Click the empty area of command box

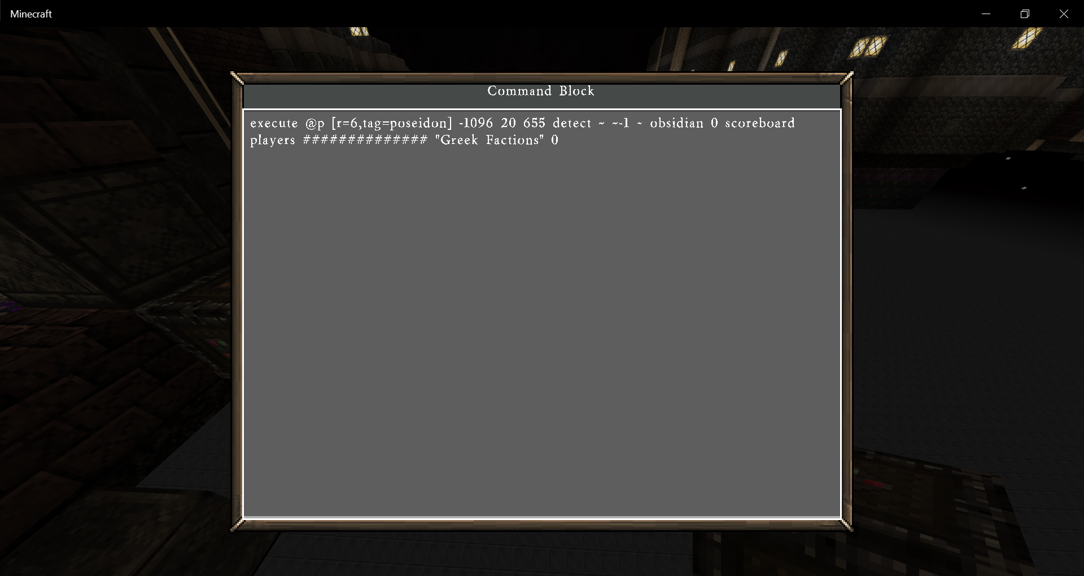542,333
